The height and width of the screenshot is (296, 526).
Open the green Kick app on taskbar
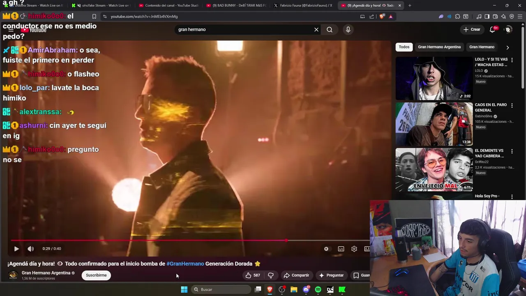[x=342, y=289]
